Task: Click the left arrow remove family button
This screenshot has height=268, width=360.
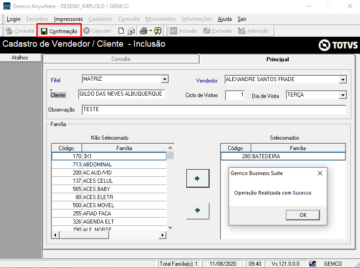Action: pyautogui.click(x=198, y=210)
